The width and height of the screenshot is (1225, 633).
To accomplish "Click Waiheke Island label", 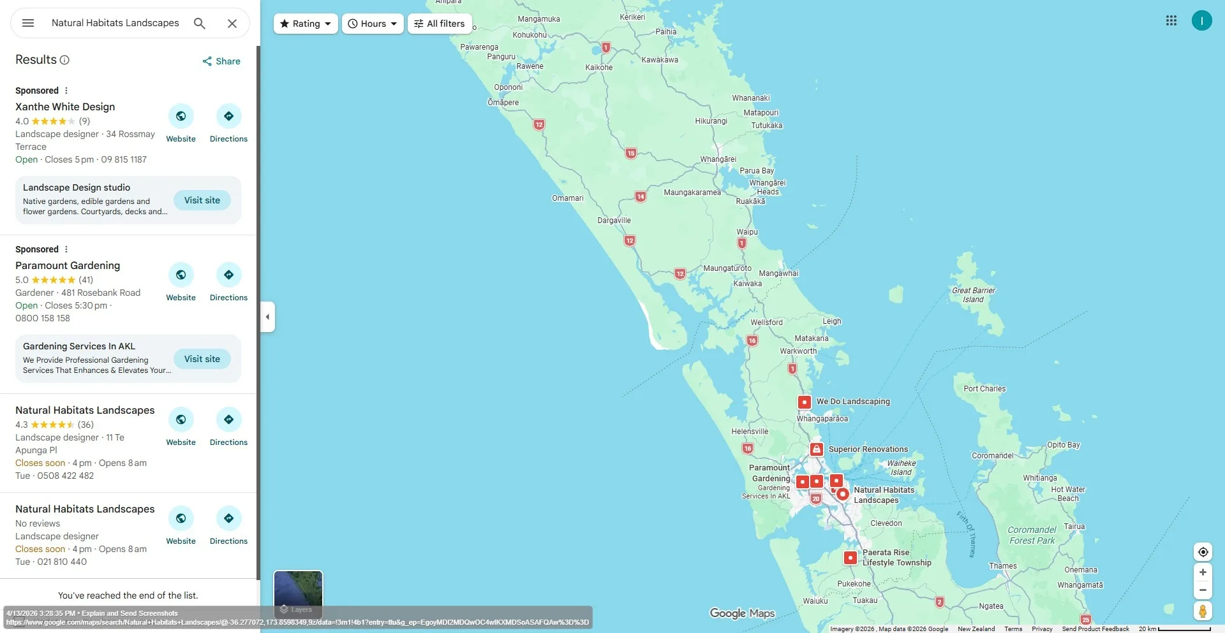I will point(901,468).
